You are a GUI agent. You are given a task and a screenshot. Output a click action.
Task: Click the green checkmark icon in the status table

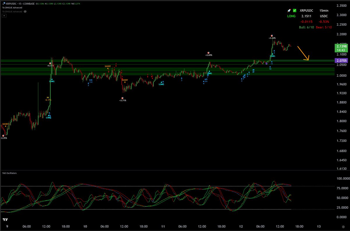pyautogui.click(x=294, y=10)
